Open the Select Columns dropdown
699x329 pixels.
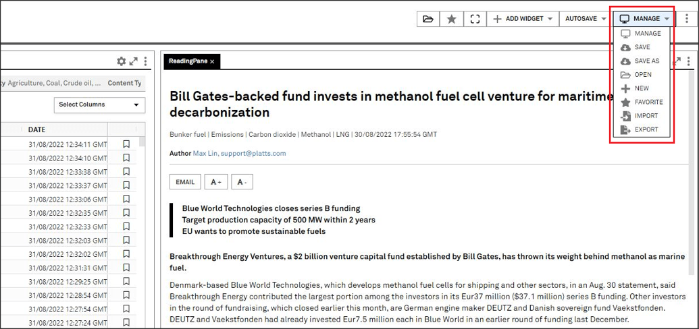[99, 104]
